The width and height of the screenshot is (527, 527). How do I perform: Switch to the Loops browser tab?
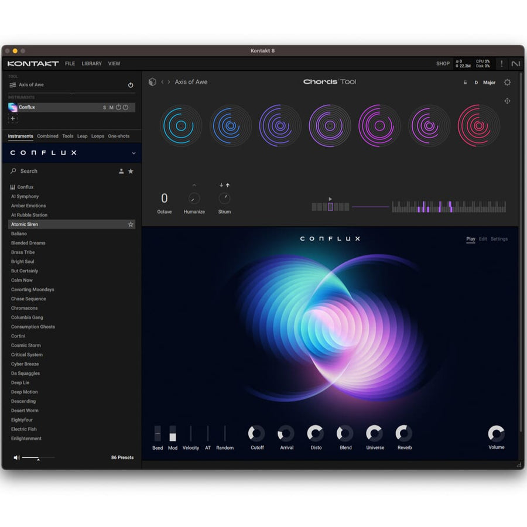tap(97, 136)
